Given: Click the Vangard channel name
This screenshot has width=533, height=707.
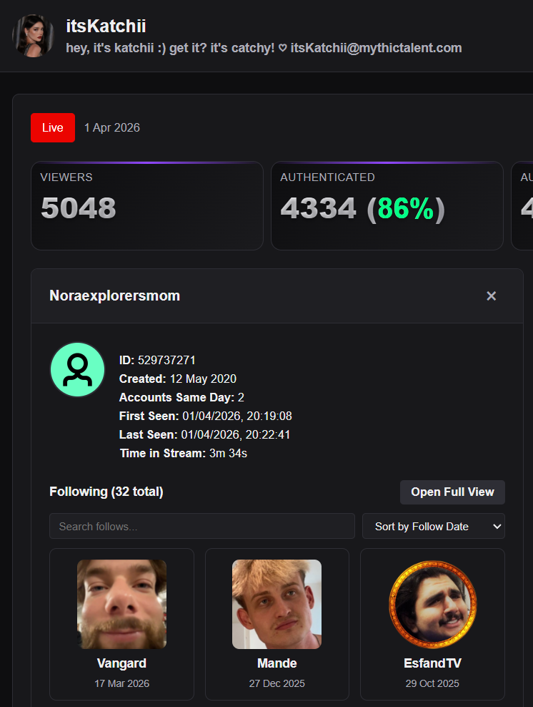Looking at the screenshot, I should click(121, 663).
